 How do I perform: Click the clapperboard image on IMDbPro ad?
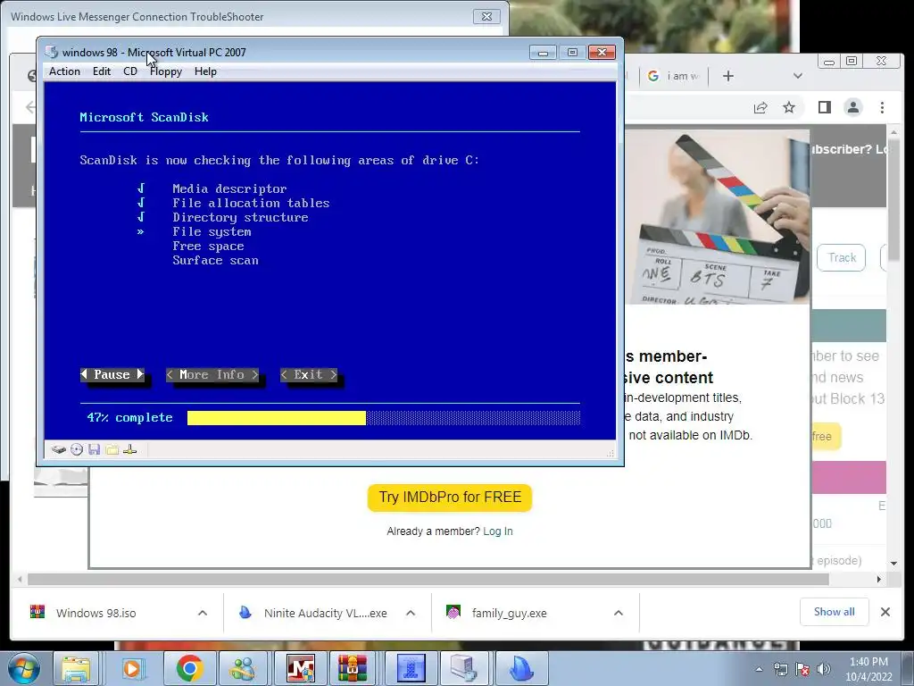[717, 216]
